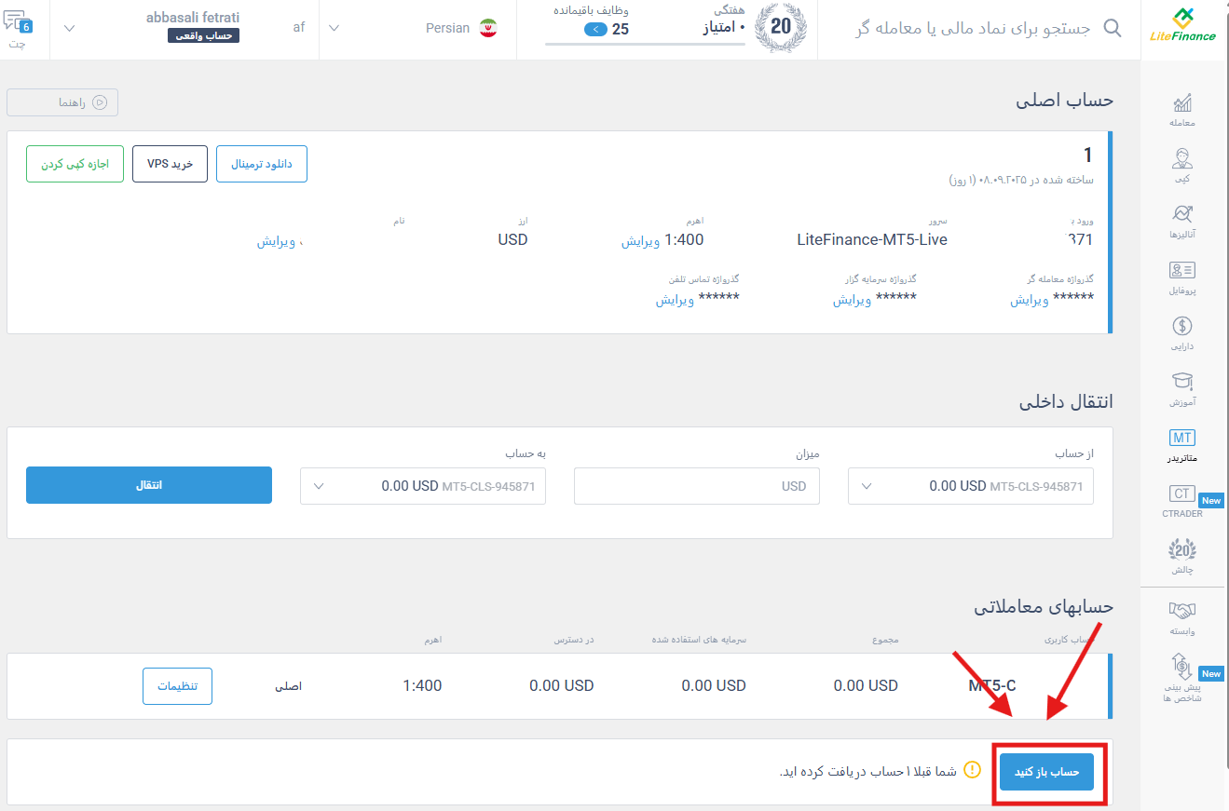
Task: Open the آنالیزها analysis icon in sidebar
Action: [1181, 214]
